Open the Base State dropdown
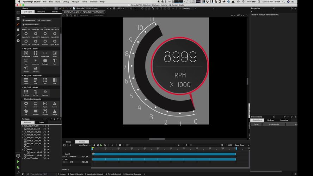The width and height of the screenshot is (313, 176). pyautogui.click(x=241, y=145)
